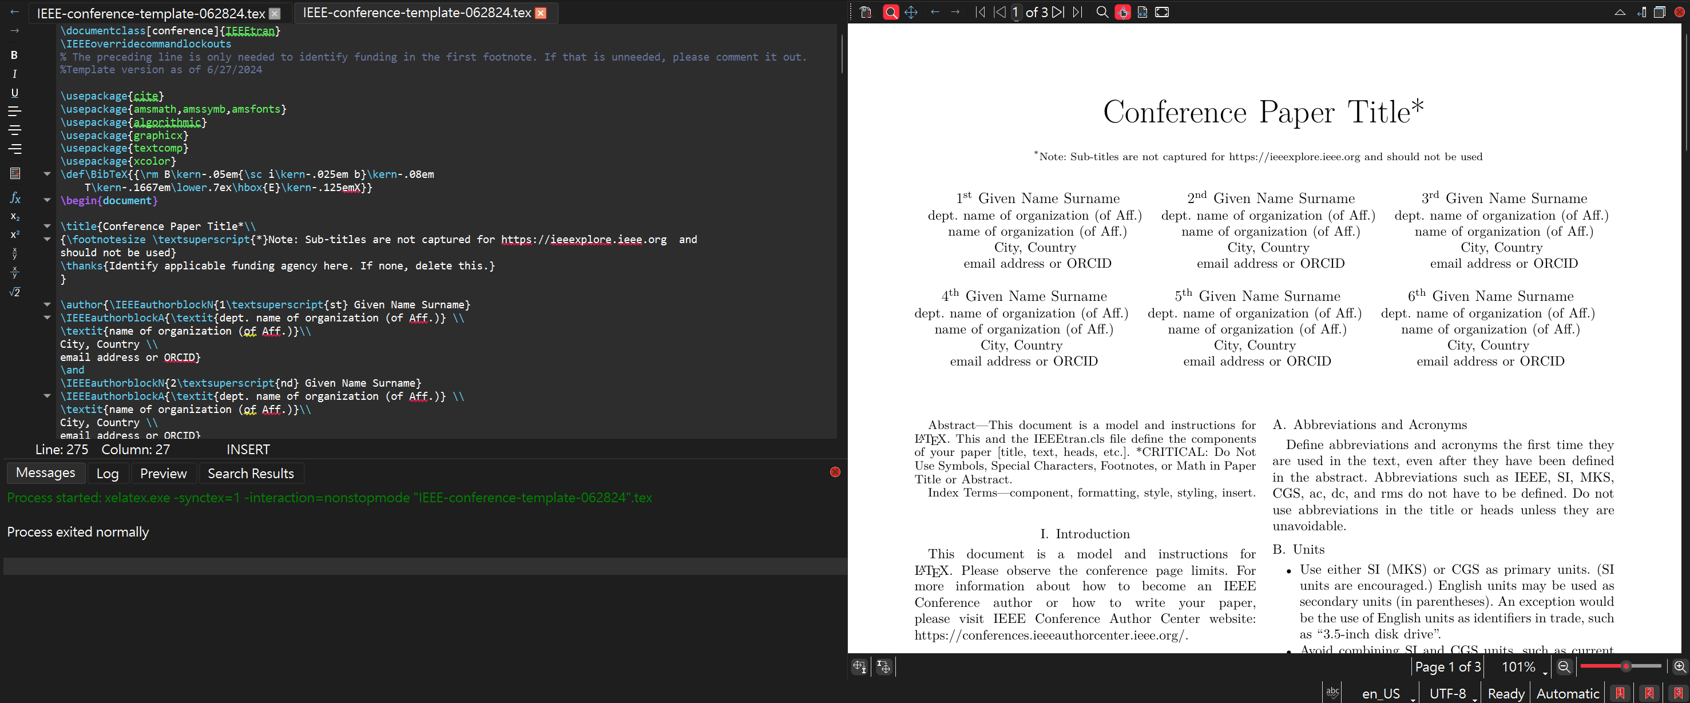Apply bold formatting from editor sidebar
Viewport: 1690px width, 703px height.
[x=14, y=55]
